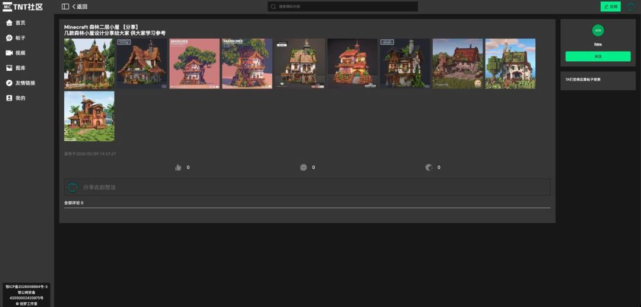641x307 pixels.
Task: Click the MC TNT社区 logo
Action: point(23,7)
